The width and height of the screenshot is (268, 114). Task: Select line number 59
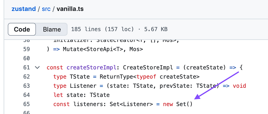26,49
